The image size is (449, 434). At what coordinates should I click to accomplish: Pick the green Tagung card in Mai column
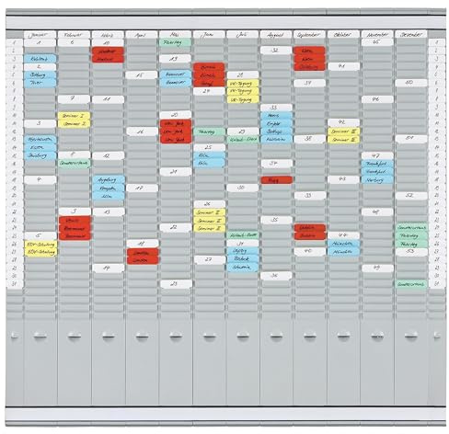[175, 42]
